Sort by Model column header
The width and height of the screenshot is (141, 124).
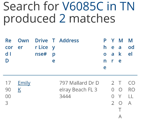131,47
